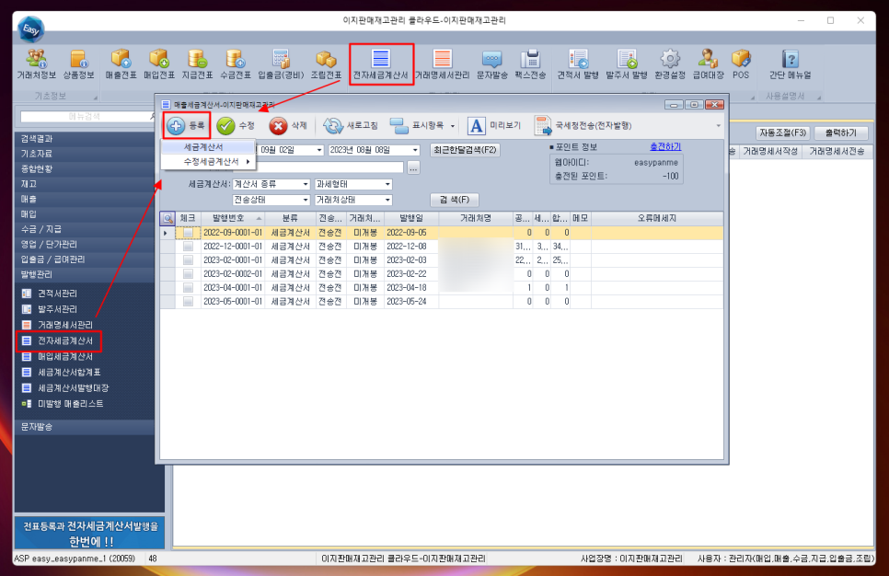889x576 pixels.
Task: Open 간단 메뉴얼 help icon
Action: tap(790, 64)
